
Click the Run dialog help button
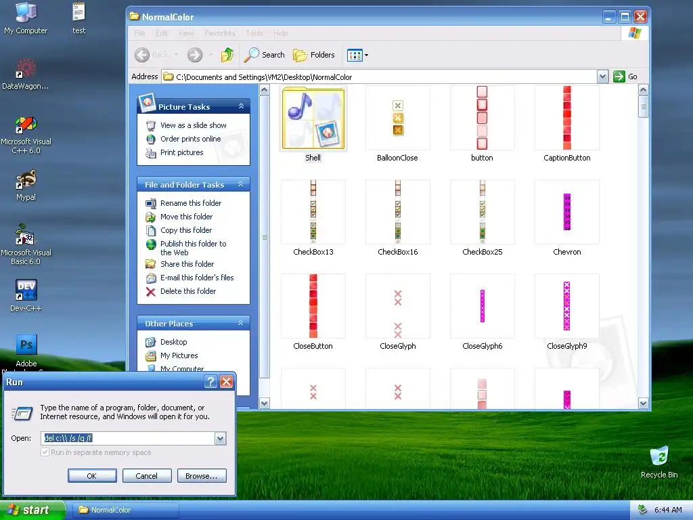pos(211,382)
